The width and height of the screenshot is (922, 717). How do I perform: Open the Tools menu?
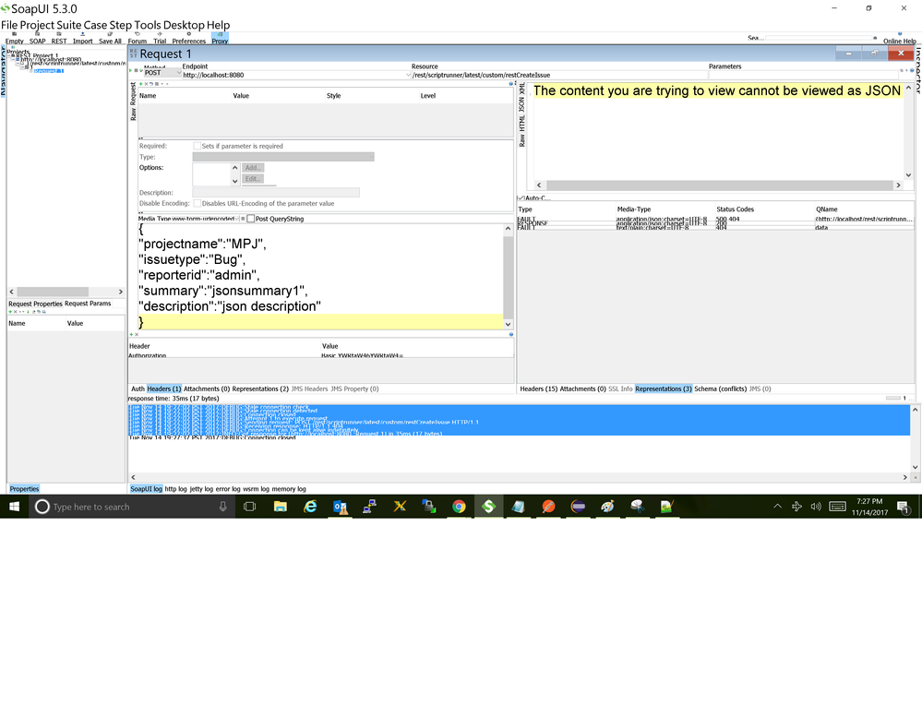point(148,25)
